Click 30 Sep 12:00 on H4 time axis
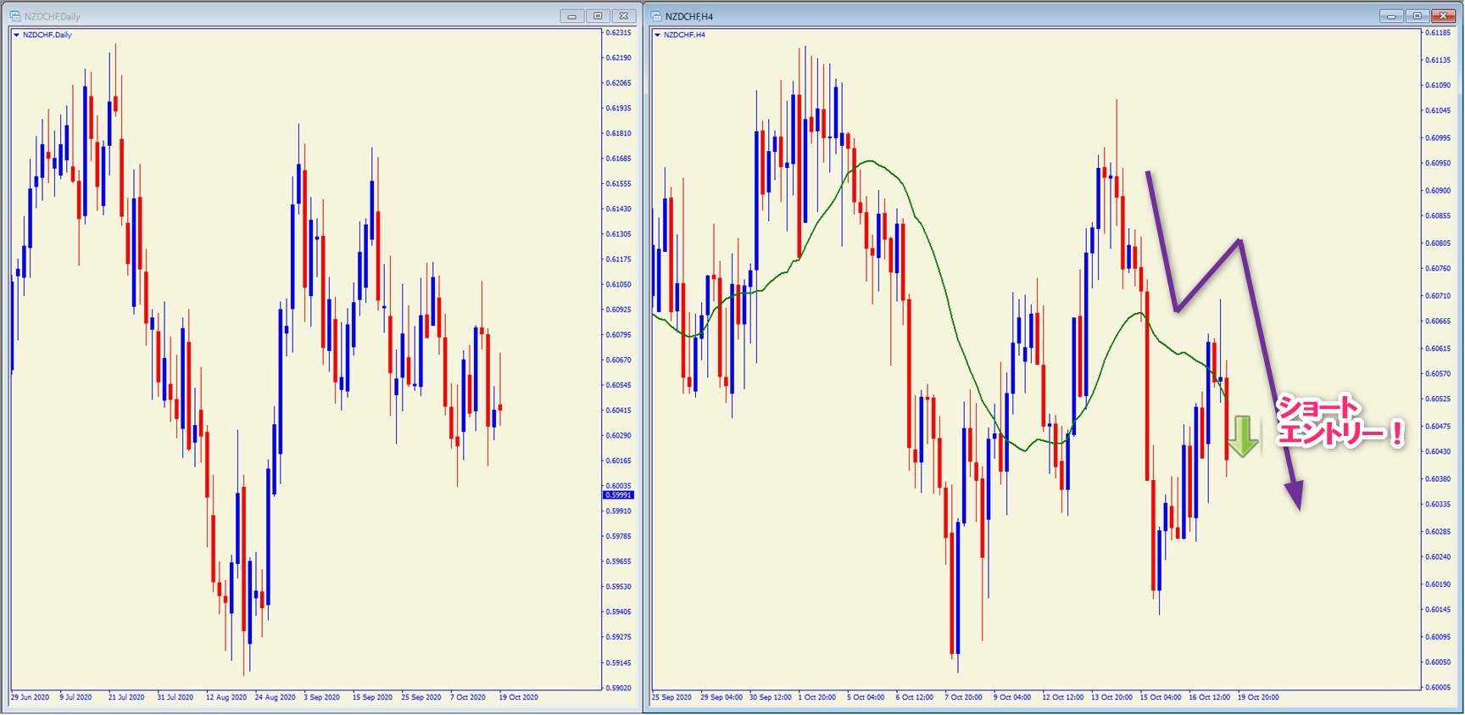 pos(771,697)
